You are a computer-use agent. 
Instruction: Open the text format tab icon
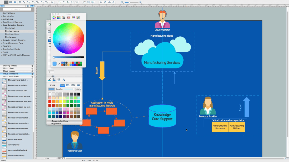[x=64, y=80]
